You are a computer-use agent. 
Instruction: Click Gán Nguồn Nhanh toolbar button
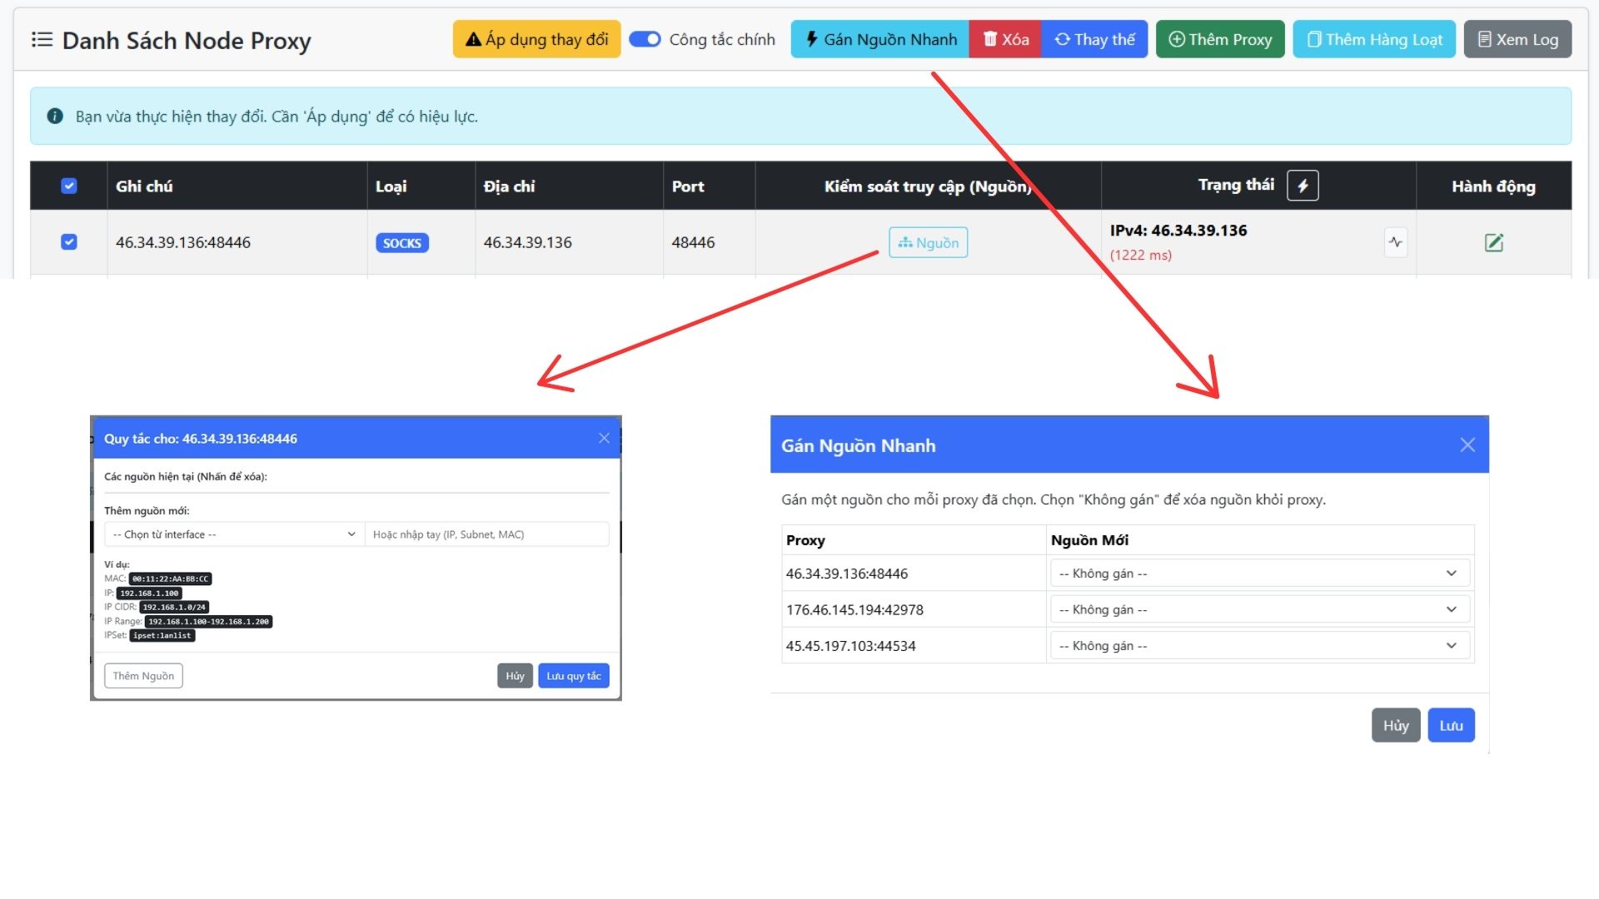[x=880, y=39]
